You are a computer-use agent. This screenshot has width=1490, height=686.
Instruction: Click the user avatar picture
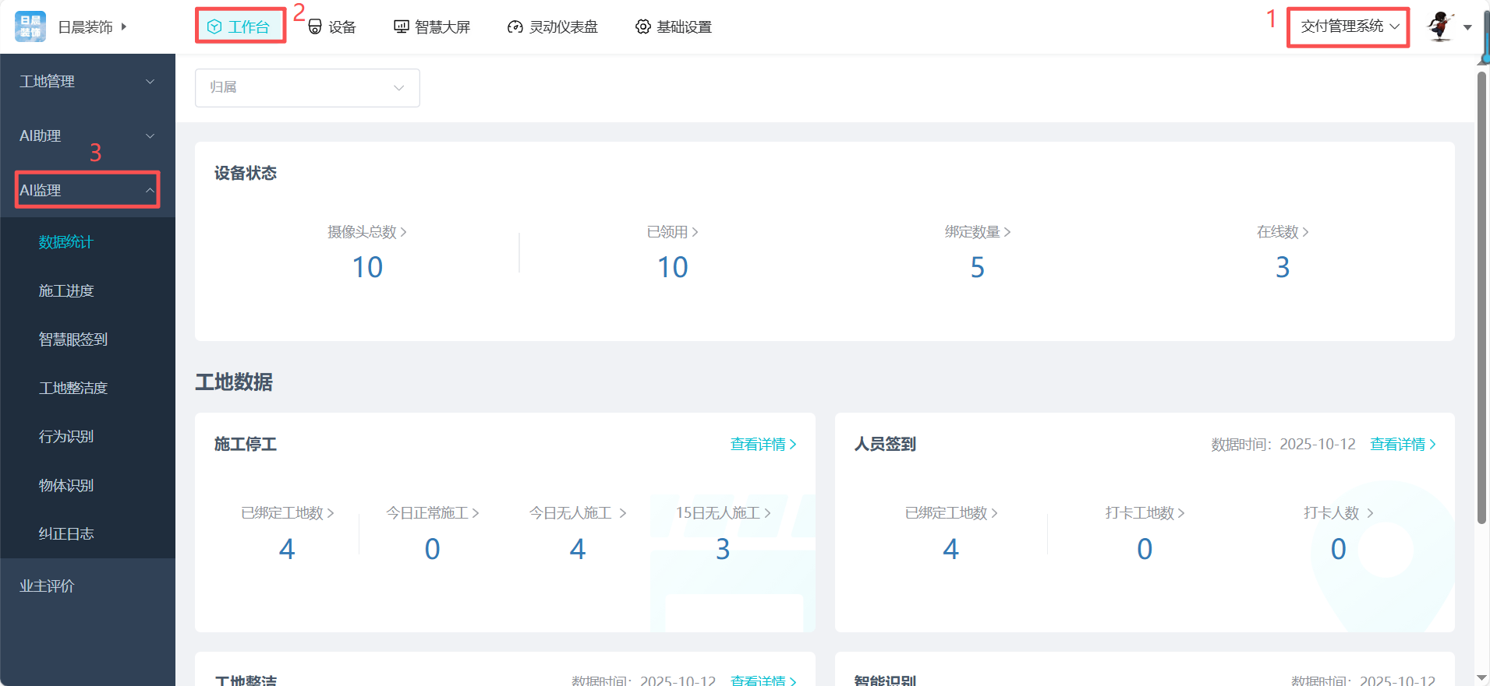(1440, 26)
